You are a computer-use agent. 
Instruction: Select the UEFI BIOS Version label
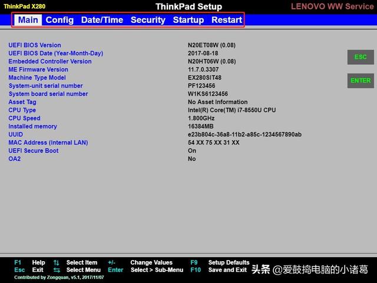click(x=35, y=45)
